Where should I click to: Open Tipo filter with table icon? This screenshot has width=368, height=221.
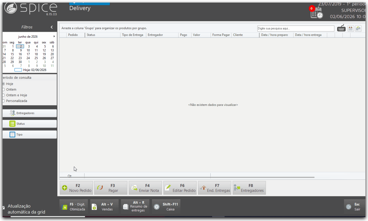click(30, 135)
